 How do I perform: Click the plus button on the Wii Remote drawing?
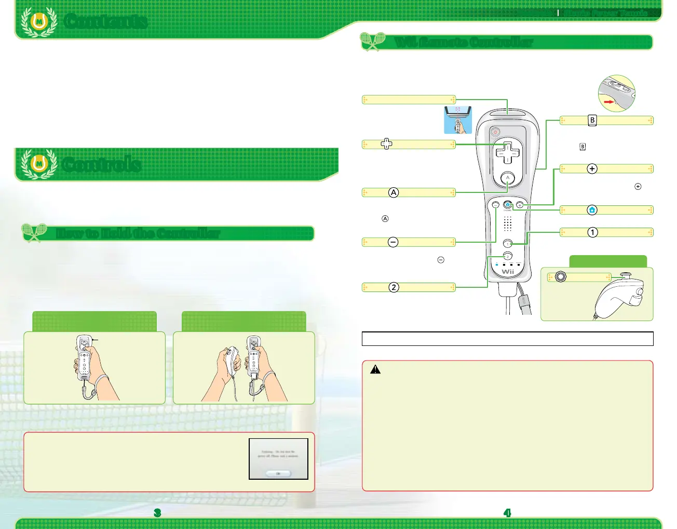coord(520,205)
